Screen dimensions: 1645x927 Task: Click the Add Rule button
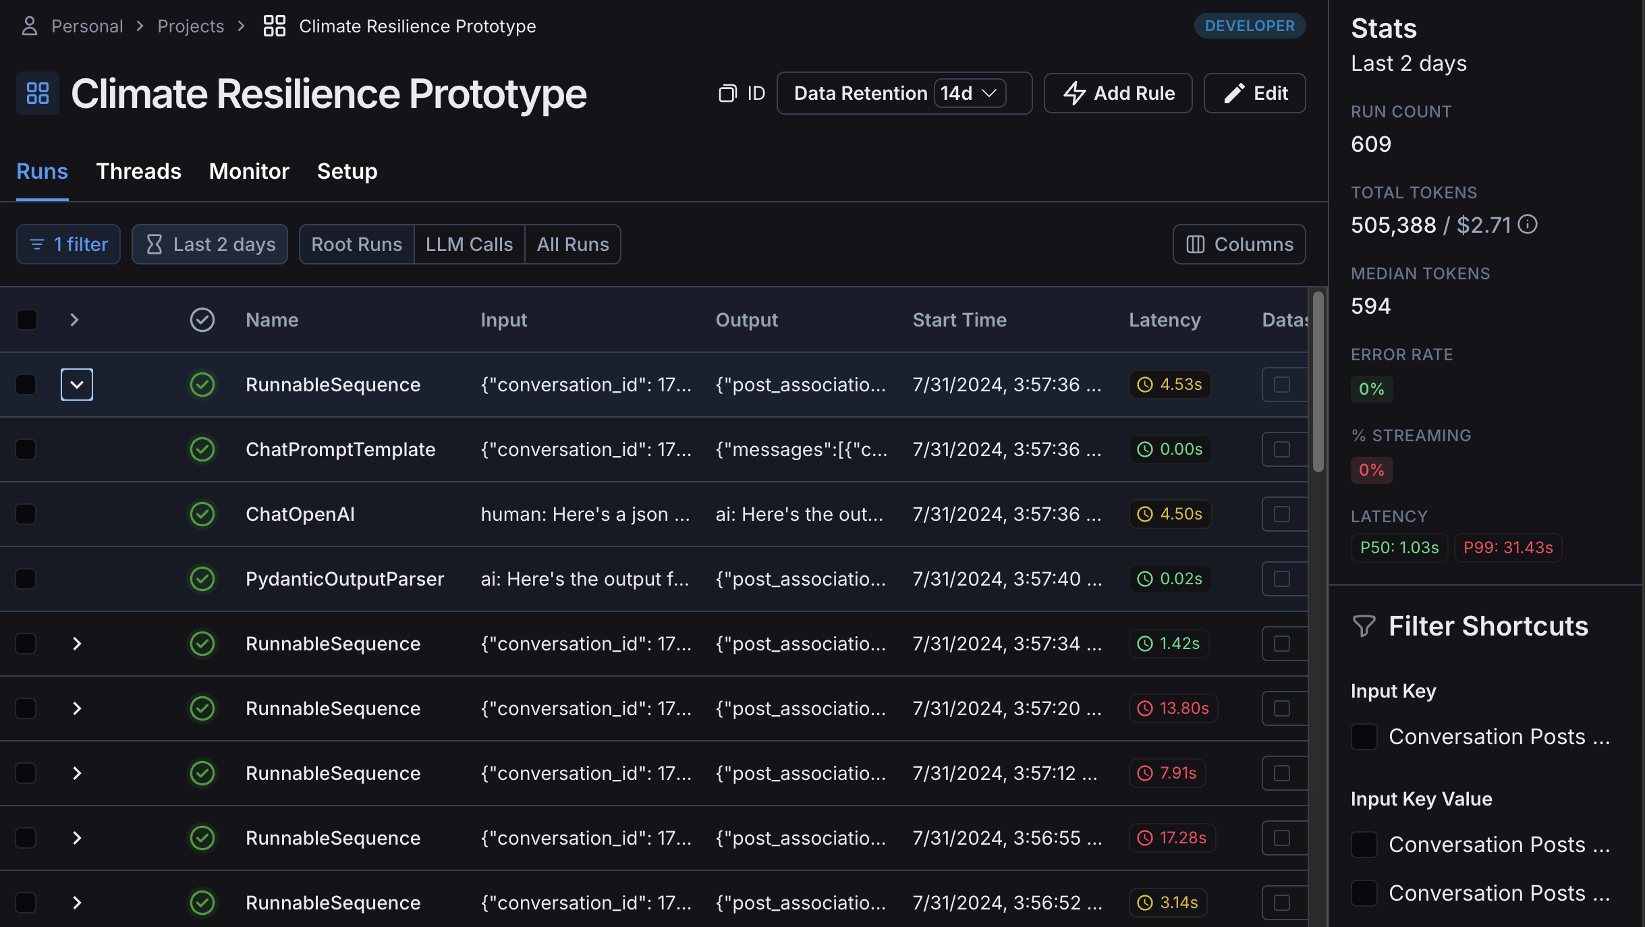coord(1118,93)
